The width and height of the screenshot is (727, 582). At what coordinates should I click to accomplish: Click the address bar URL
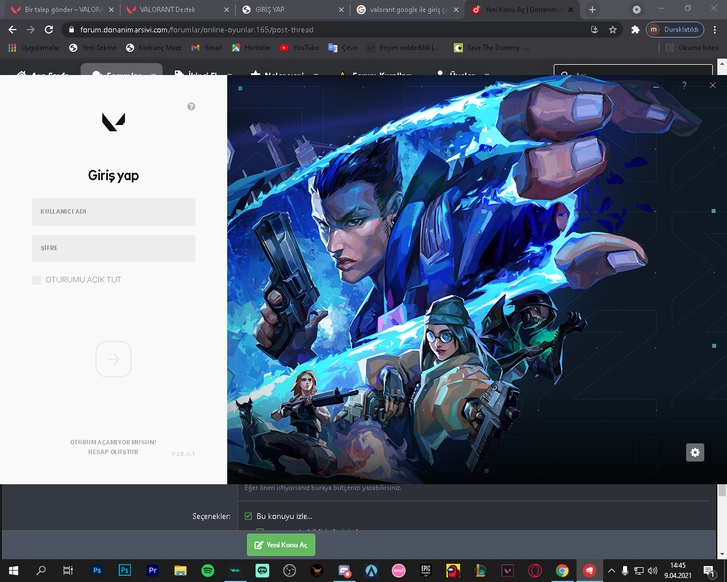tap(197, 30)
